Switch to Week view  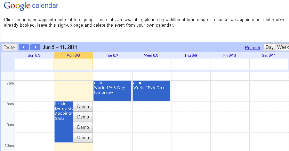point(282,47)
